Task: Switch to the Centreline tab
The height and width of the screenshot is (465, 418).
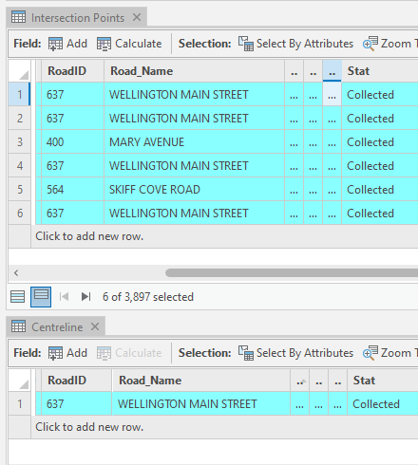Action: tap(57, 326)
